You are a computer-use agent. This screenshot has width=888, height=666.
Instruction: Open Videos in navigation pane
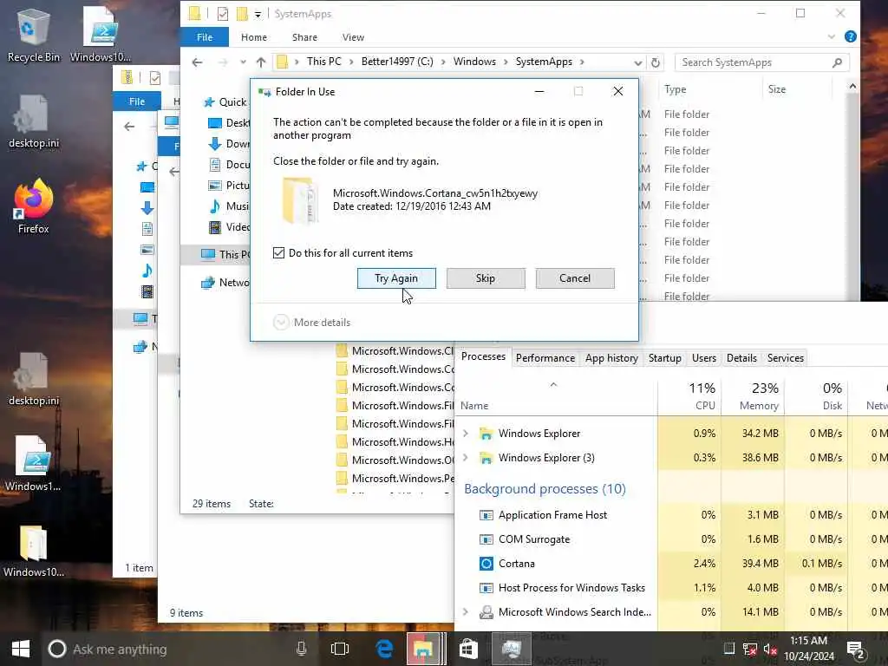click(229, 227)
